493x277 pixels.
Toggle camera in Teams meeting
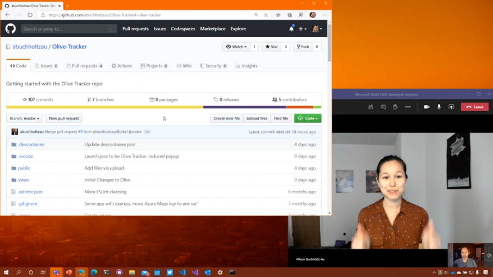click(426, 107)
